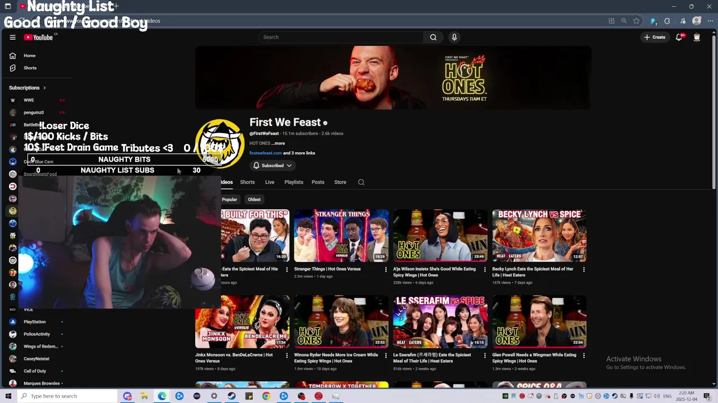Open the apps grid icon in address bar

pos(611,21)
